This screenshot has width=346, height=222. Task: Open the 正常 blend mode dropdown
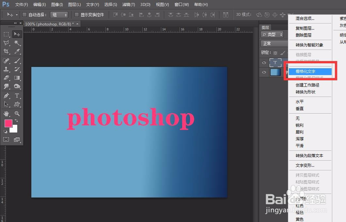coord(274,43)
